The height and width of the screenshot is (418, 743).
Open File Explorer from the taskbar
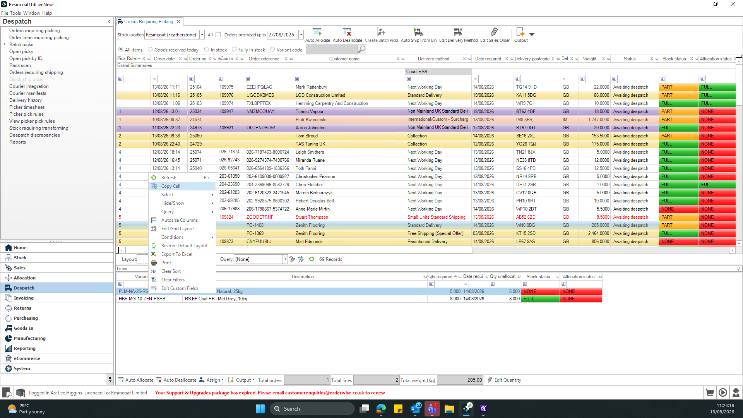pyautogui.click(x=449, y=409)
